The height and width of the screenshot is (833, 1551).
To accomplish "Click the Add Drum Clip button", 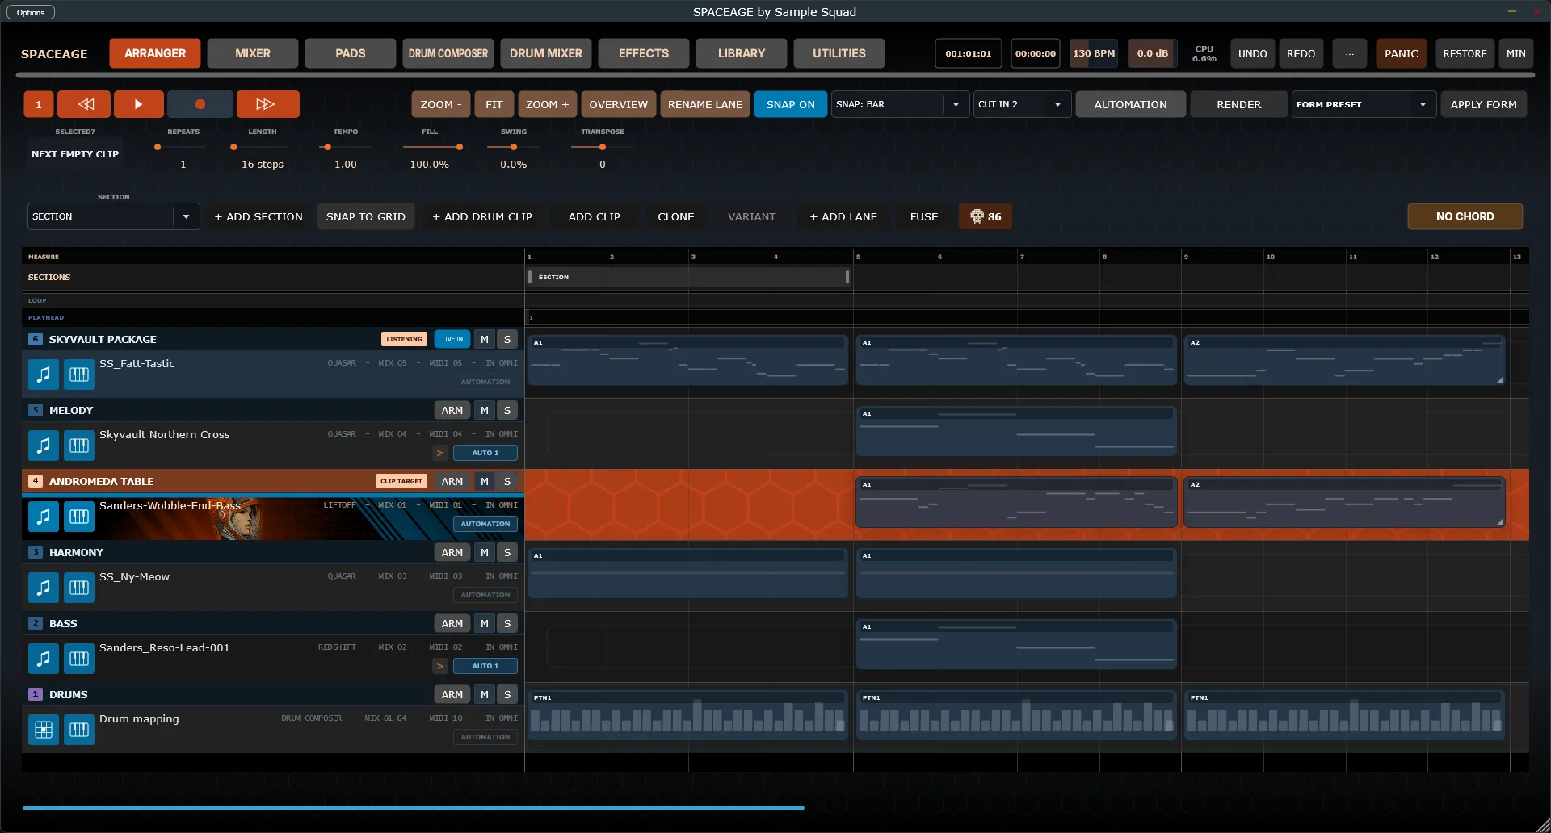I will tap(482, 216).
